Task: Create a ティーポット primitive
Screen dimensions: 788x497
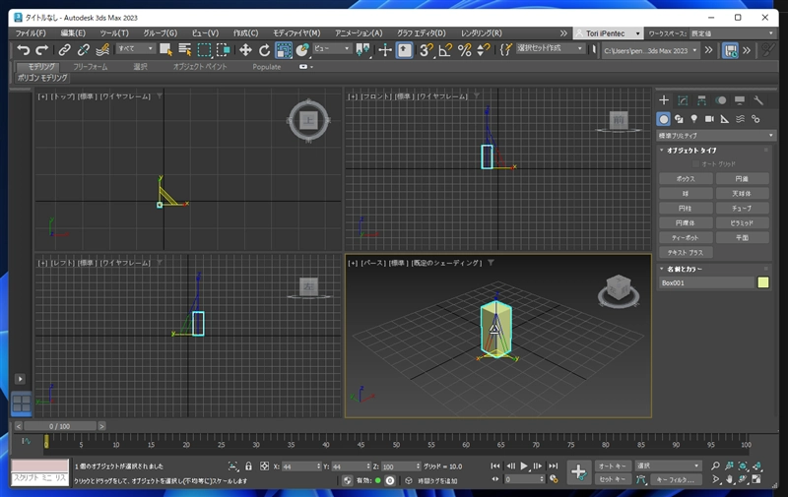Action: click(x=686, y=237)
